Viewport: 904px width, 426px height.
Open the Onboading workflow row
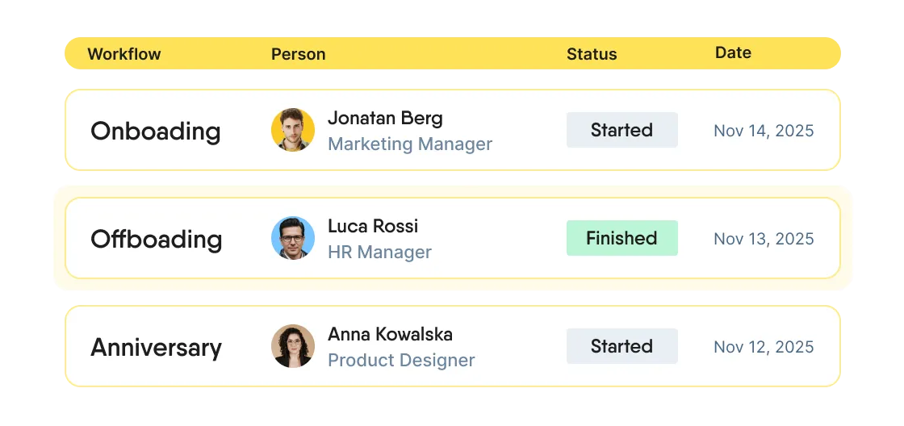(x=155, y=131)
